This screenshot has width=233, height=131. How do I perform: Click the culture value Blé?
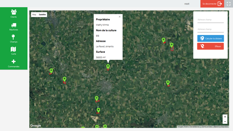click(x=98, y=36)
